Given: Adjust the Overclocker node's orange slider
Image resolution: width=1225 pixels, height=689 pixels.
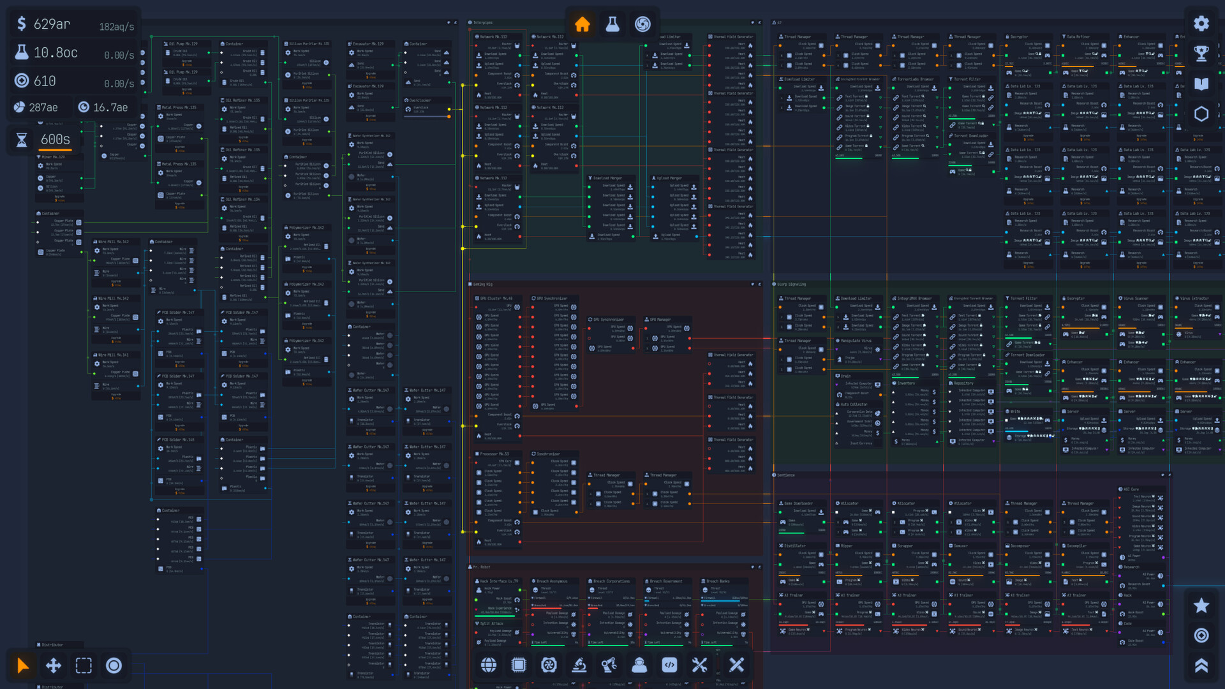Looking at the screenshot, I should [449, 117].
